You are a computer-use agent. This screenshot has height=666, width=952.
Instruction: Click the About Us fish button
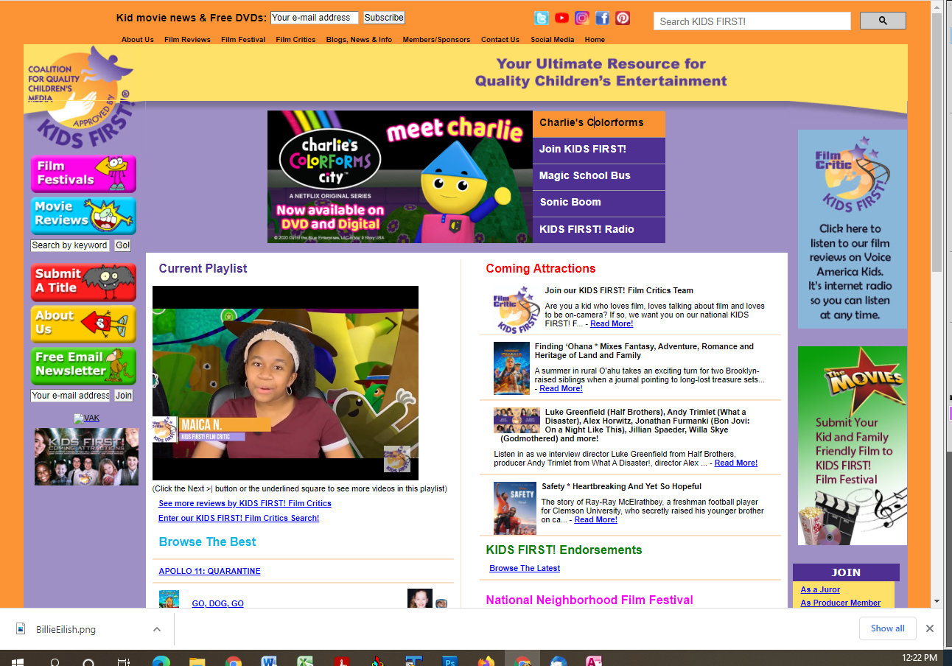click(83, 323)
